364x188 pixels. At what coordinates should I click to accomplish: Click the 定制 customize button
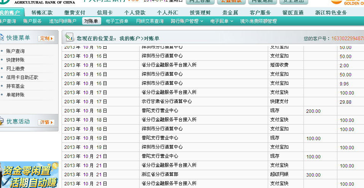click(46, 38)
